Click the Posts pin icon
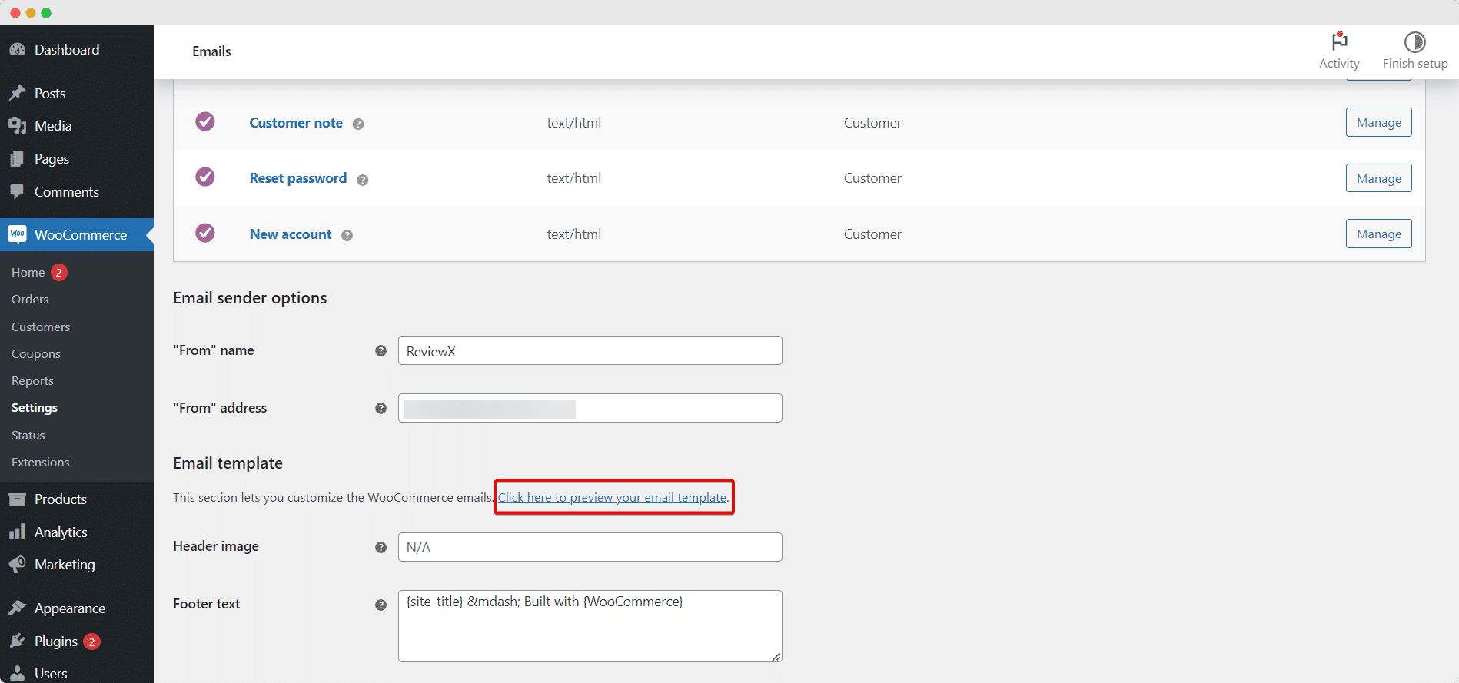 pos(17,93)
